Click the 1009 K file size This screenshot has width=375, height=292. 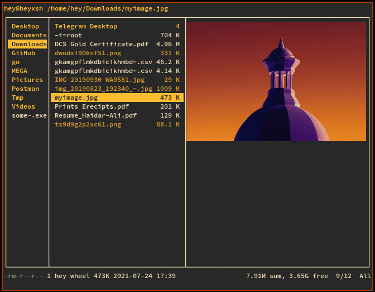(x=168, y=89)
